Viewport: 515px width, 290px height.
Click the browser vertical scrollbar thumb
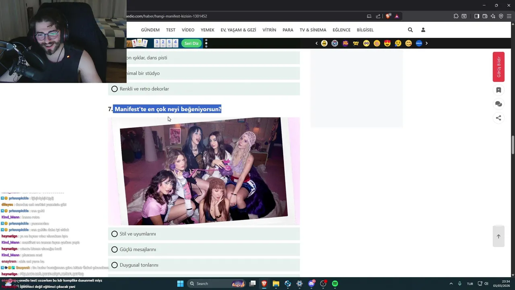pos(513,145)
